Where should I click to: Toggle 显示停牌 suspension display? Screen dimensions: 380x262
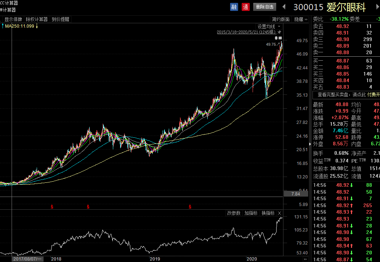(x=13, y=19)
